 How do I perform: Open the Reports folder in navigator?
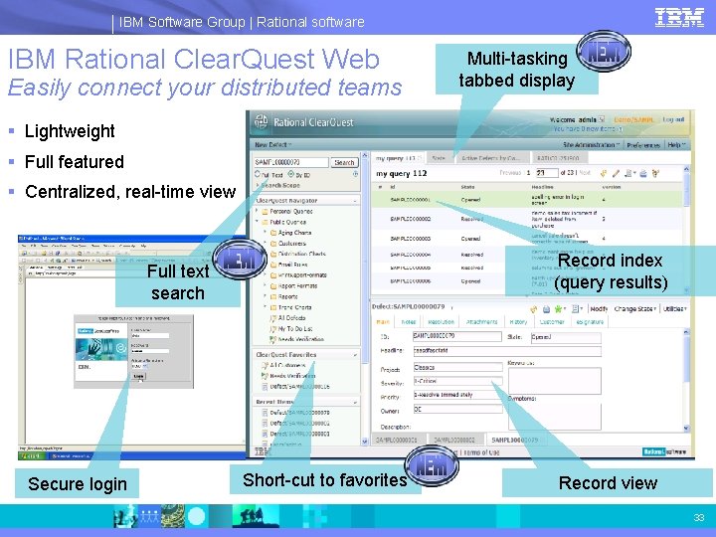pyautogui.click(x=287, y=296)
